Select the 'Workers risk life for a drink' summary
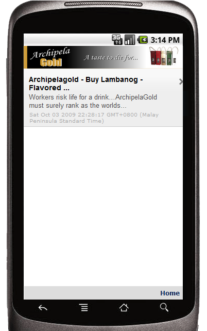 pos(93,102)
